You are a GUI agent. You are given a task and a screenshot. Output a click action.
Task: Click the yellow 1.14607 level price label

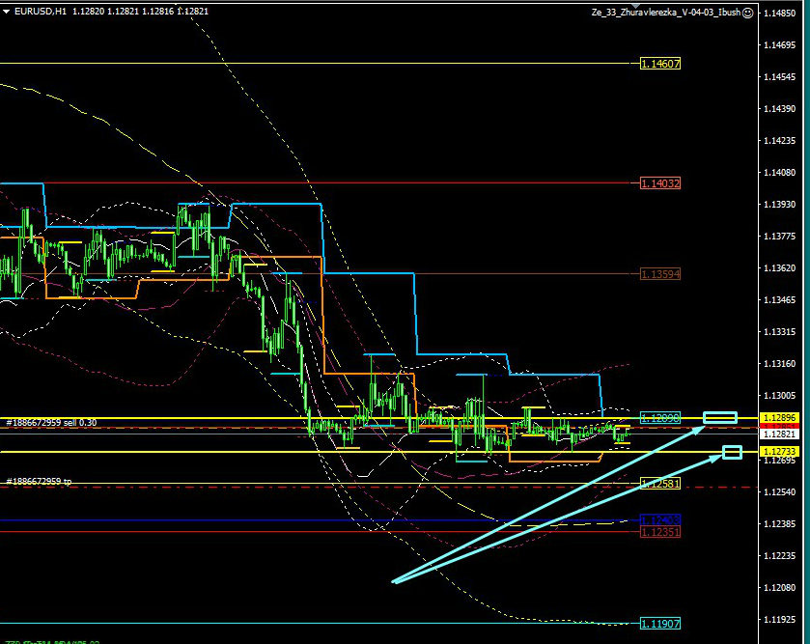click(660, 64)
